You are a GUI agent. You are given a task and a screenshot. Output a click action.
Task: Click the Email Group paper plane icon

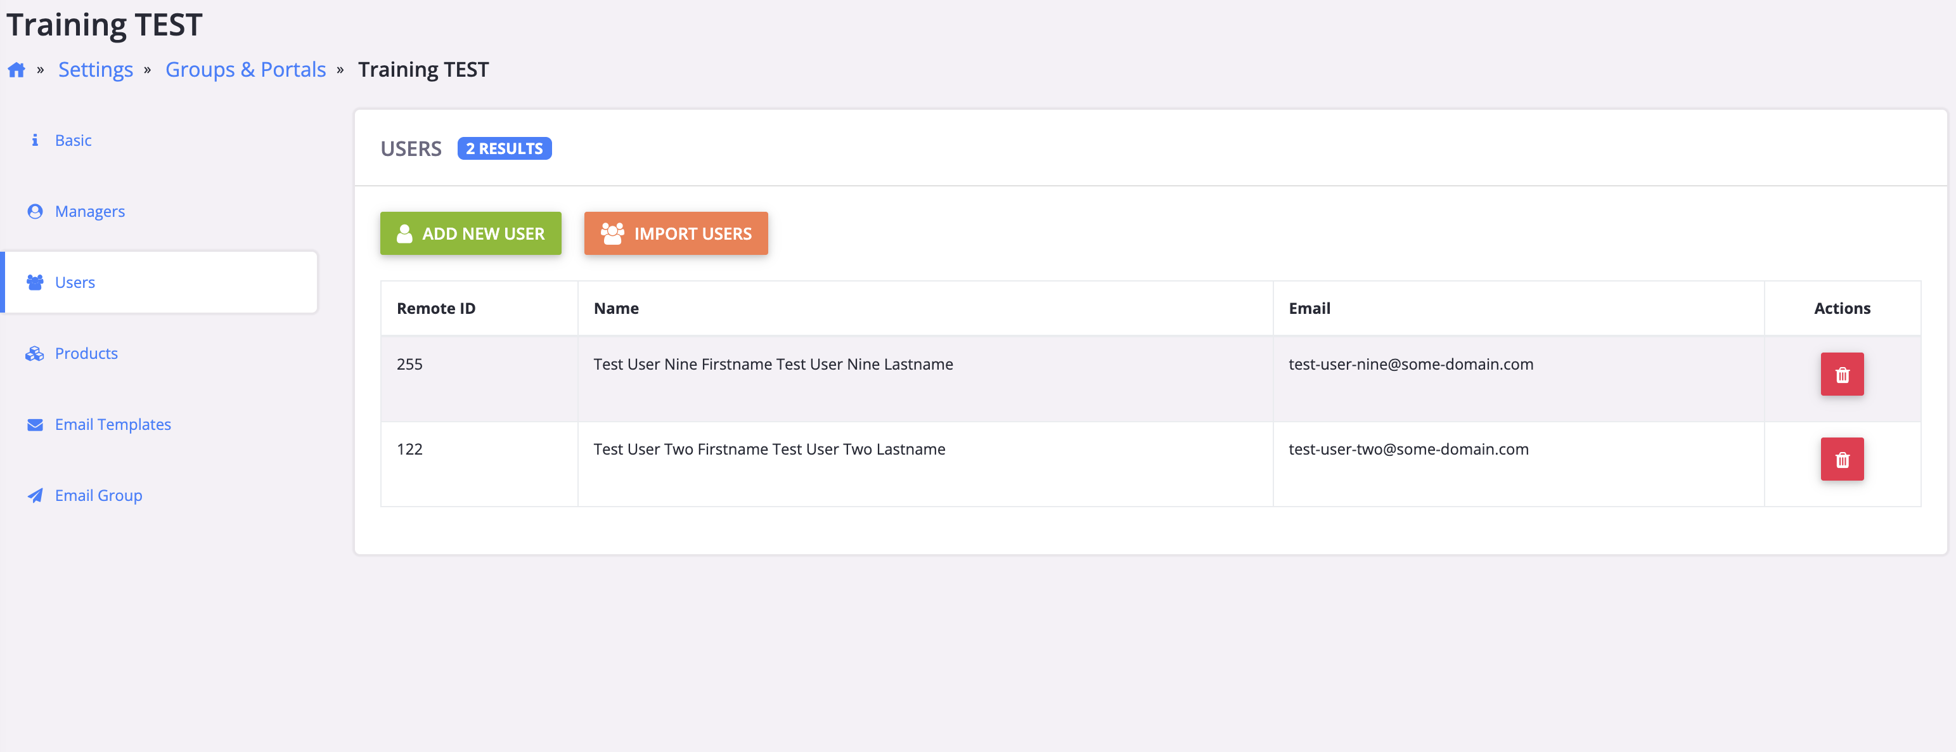(35, 496)
